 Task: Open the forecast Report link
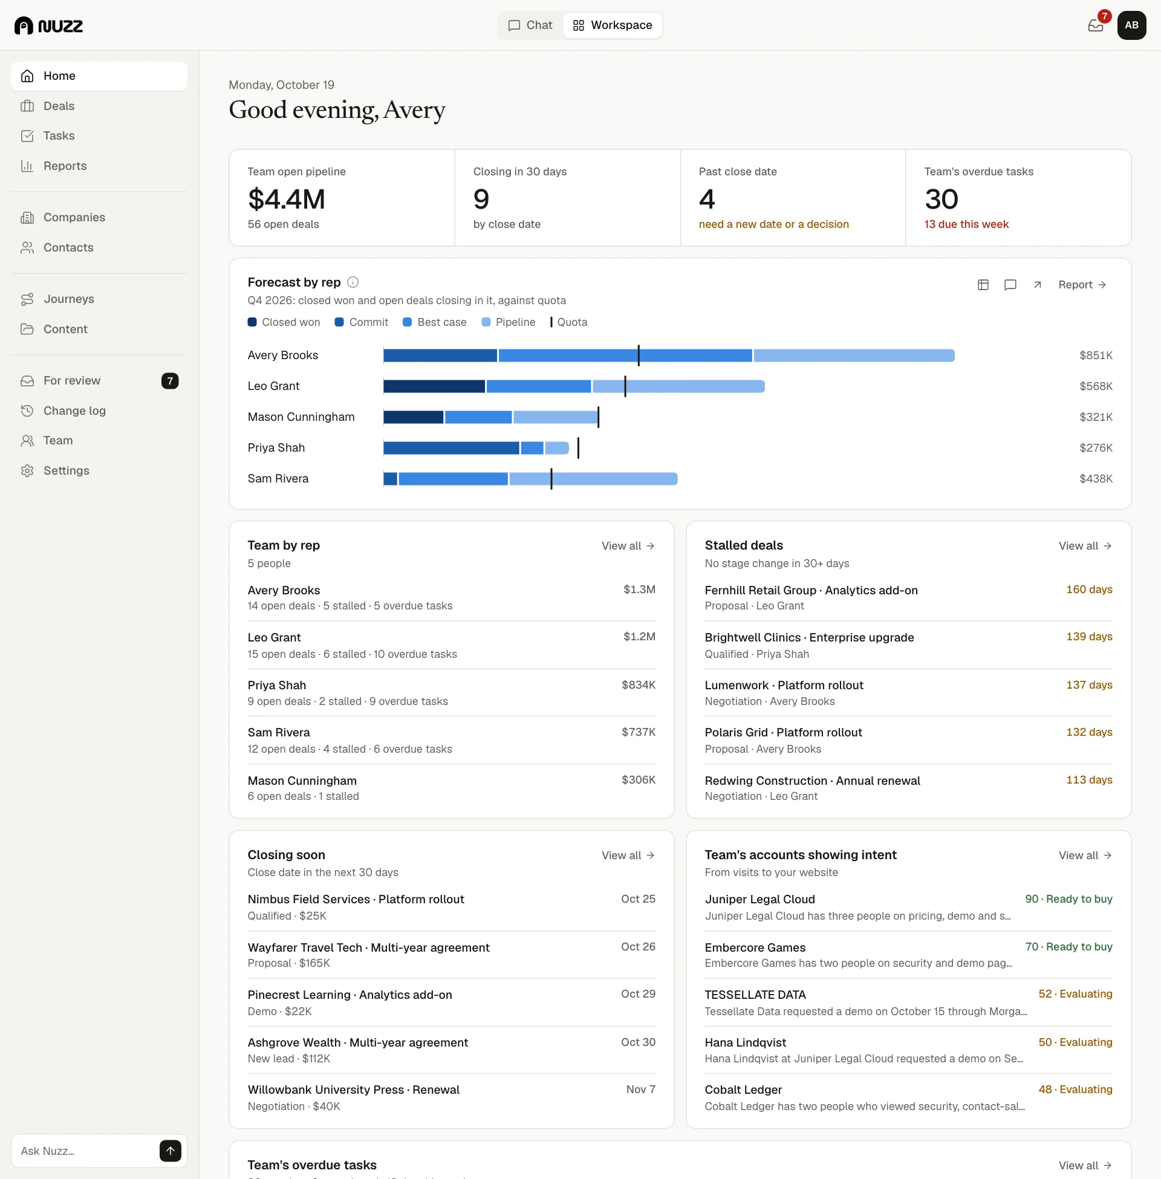point(1082,285)
